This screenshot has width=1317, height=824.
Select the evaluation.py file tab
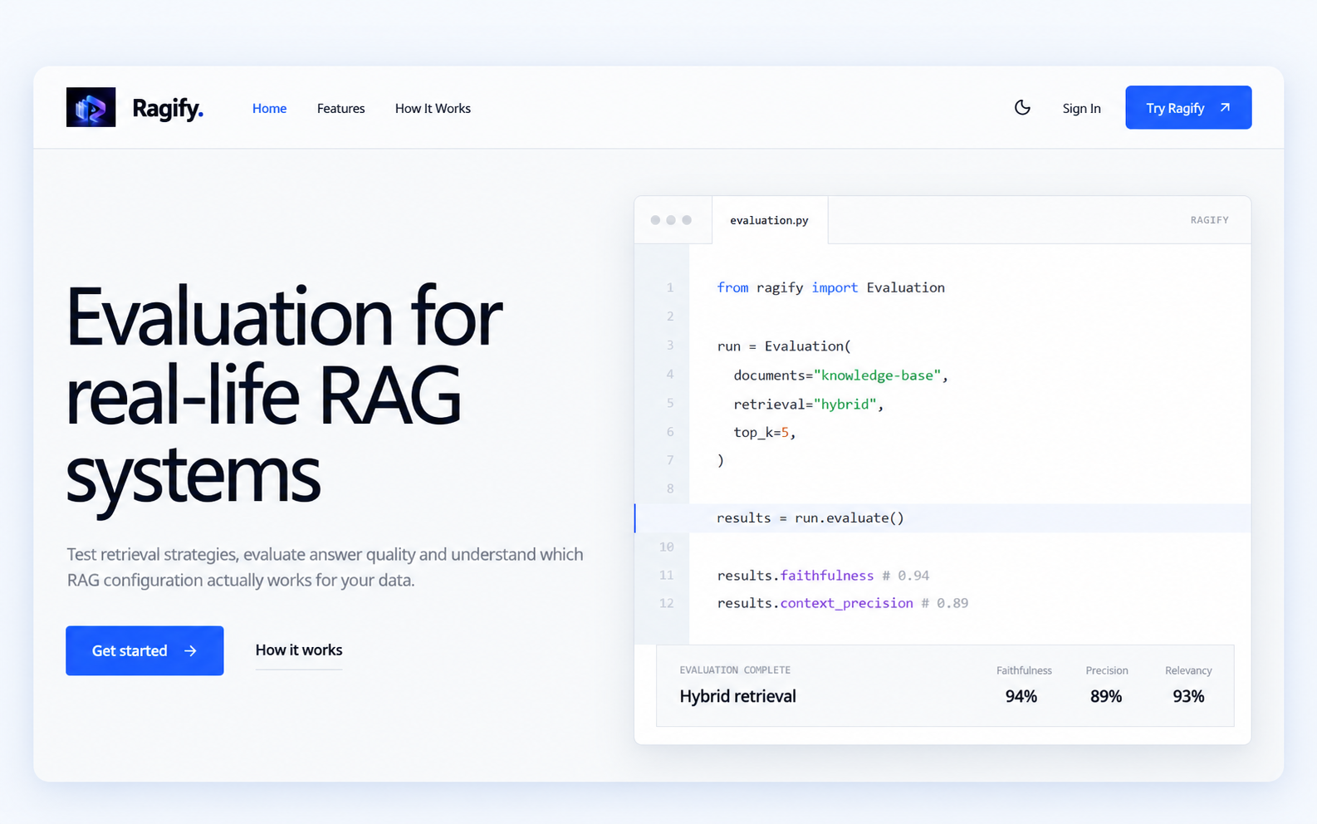coord(769,220)
